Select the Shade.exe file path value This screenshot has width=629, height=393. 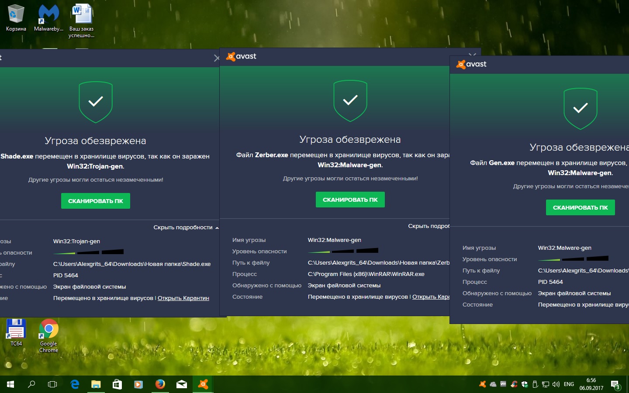click(x=132, y=264)
